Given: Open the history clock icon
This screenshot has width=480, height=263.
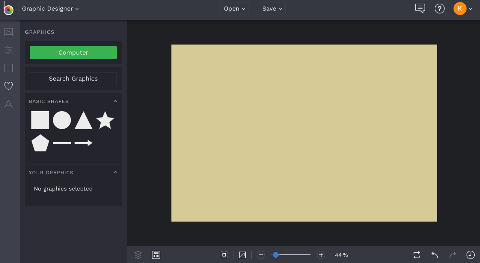Looking at the screenshot, I should [x=471, y=255].
